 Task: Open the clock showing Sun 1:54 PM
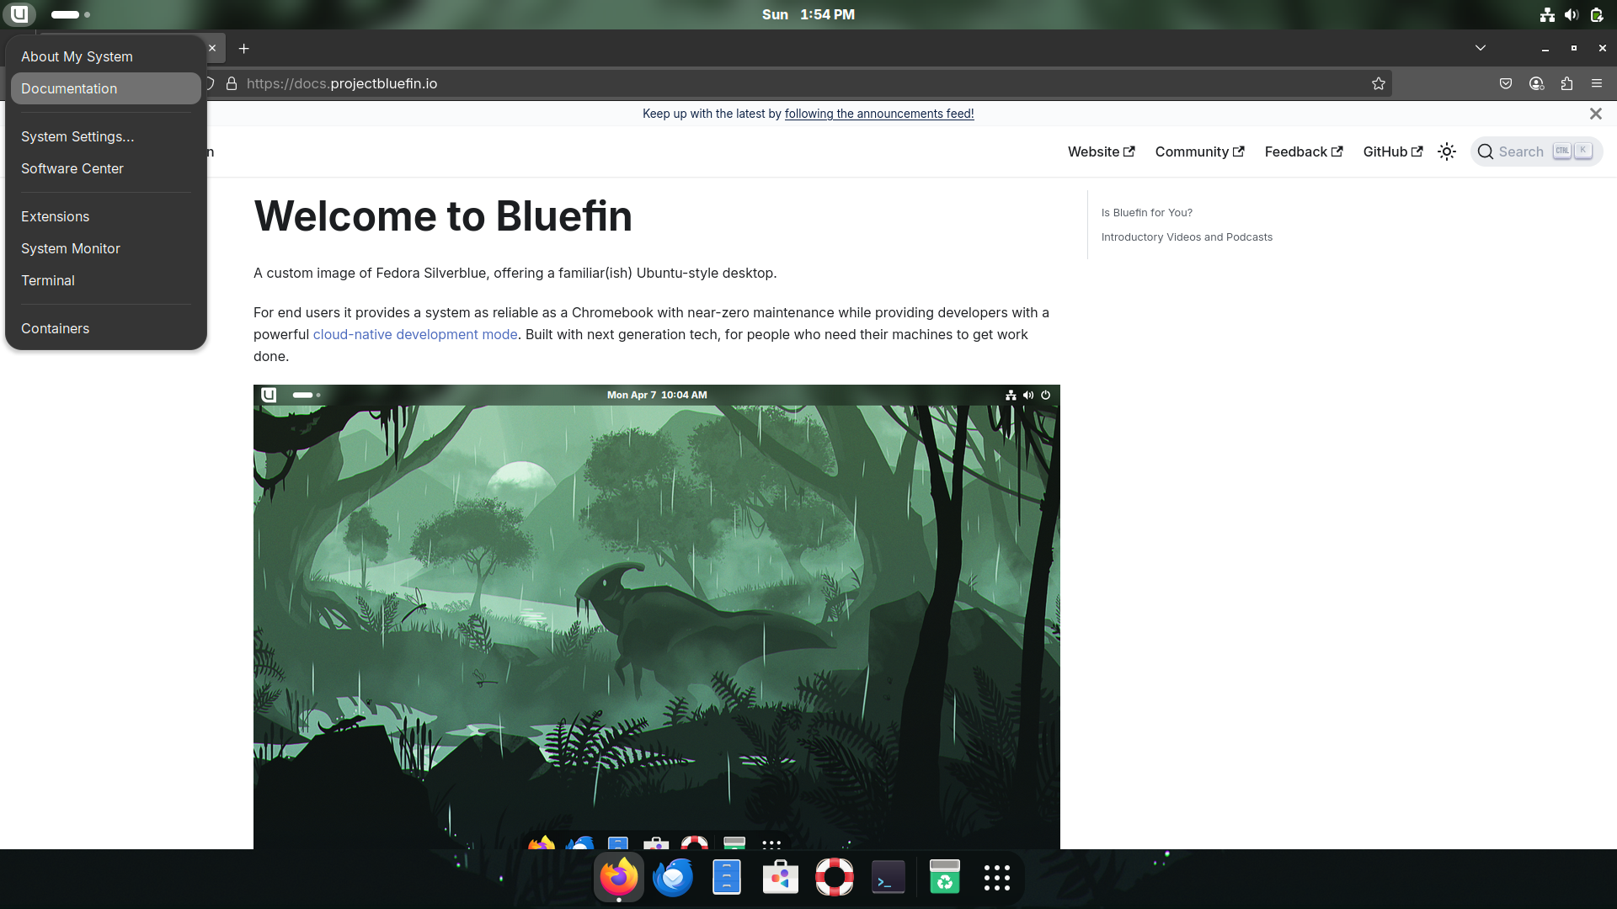click(808, 14)
